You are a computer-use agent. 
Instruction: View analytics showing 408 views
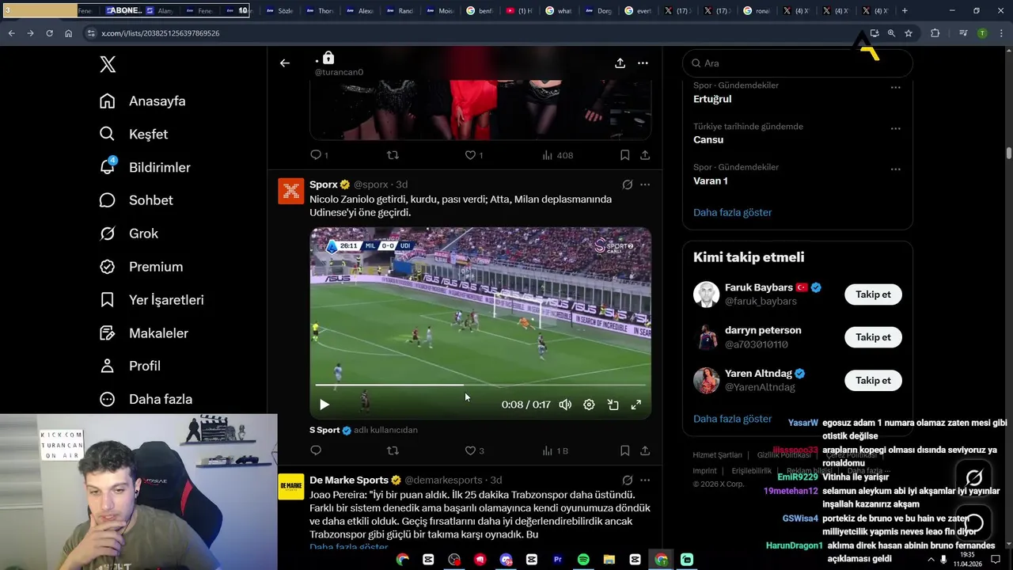557,155
